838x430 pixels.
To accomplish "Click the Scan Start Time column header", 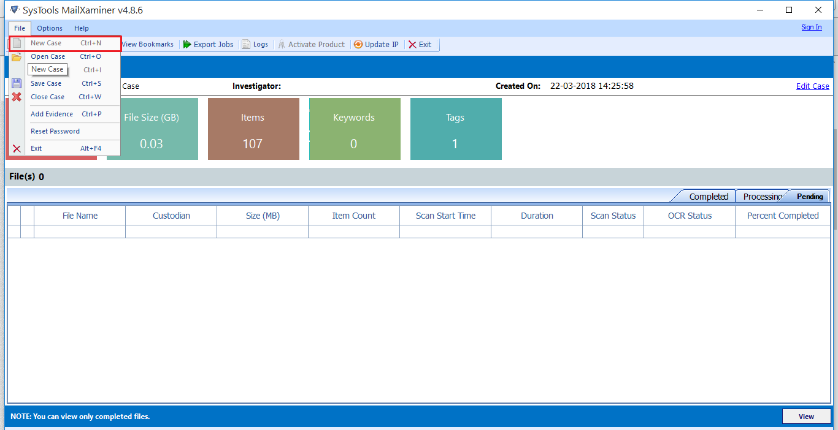I will [445, 216].
